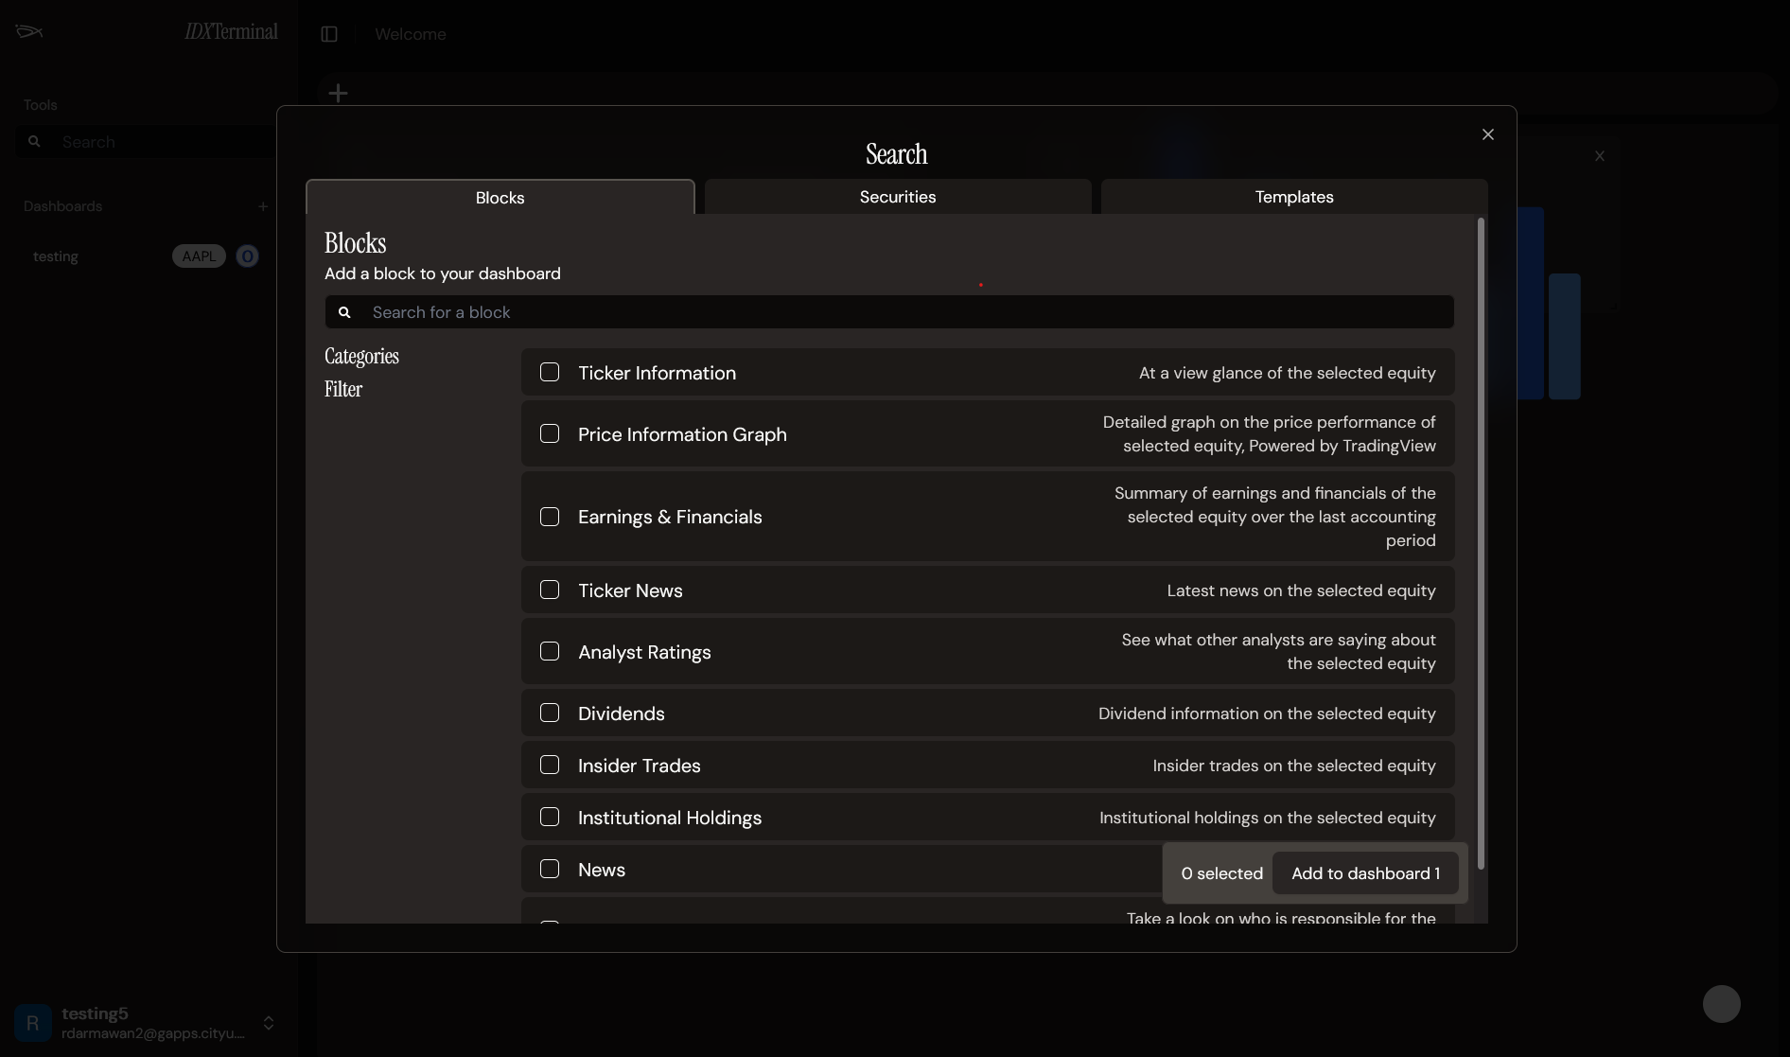Click the magnifier icon in the block search field

(344, 312)
